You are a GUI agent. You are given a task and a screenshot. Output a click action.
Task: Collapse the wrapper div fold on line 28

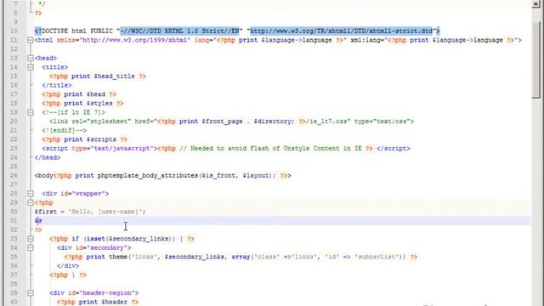31,194
